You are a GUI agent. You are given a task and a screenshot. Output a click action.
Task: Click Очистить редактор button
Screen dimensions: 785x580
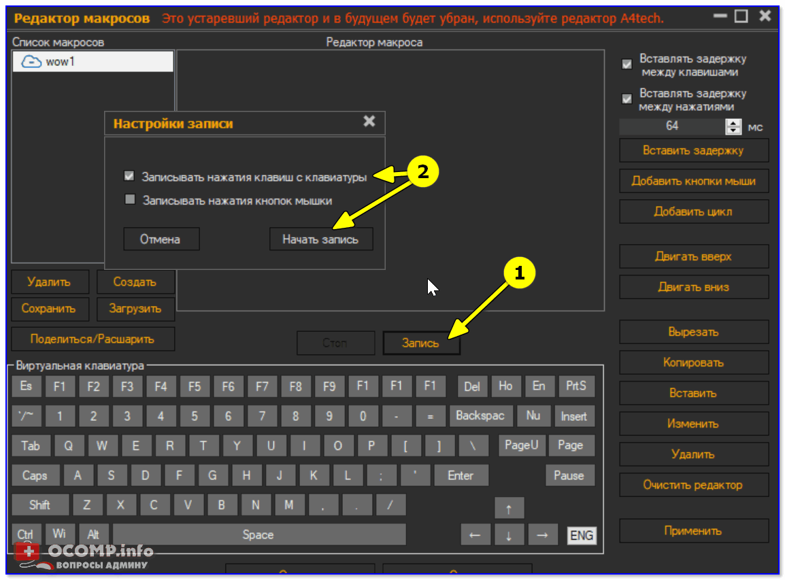coord(693,485)
